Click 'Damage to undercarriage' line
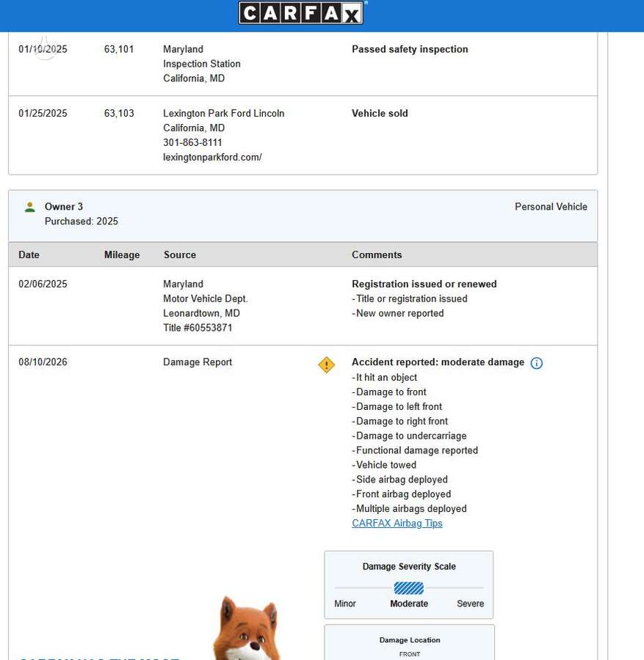This screenshot has height=660, width=644. pos(409,436)
